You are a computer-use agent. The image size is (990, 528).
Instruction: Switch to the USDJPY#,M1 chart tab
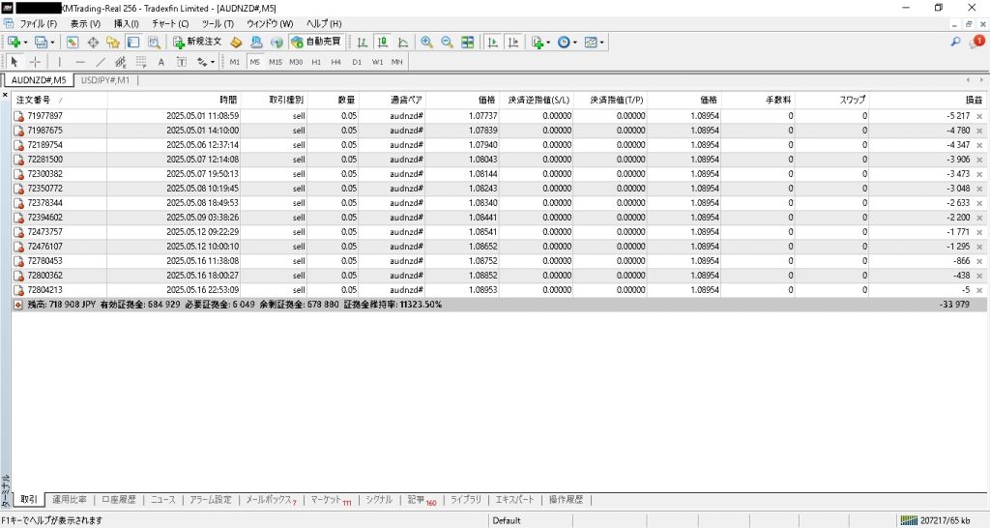pyautogui.click(x=105, y=80)
